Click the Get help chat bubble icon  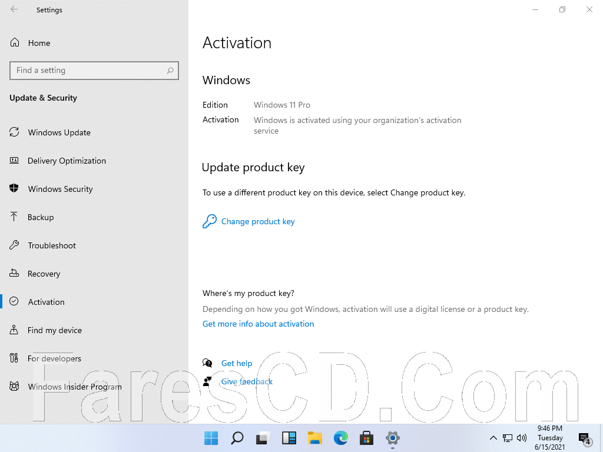click(x=207, y=363)
